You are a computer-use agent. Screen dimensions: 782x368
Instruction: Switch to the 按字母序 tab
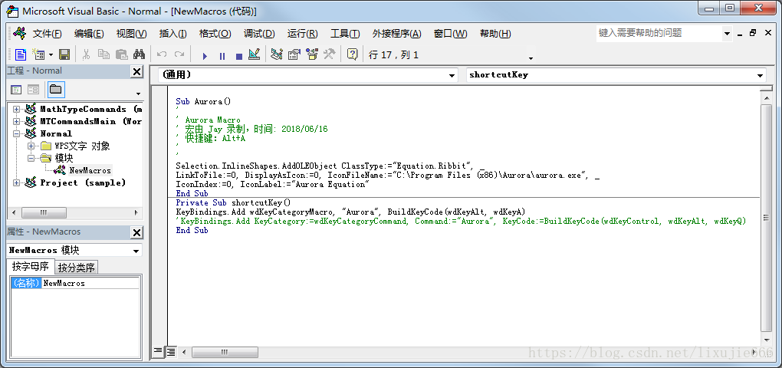[x=31, y=266]
